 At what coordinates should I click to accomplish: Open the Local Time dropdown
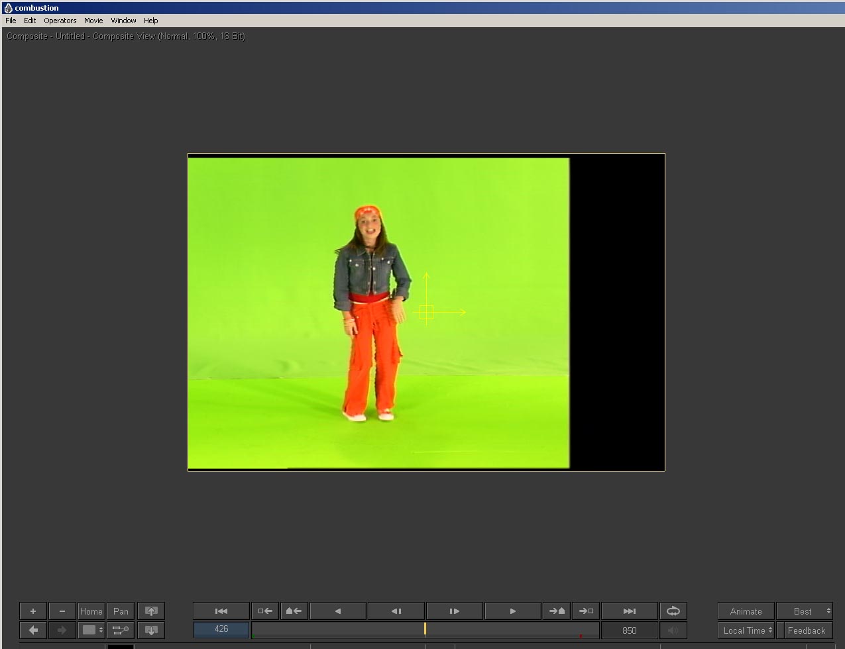point(746,630)
